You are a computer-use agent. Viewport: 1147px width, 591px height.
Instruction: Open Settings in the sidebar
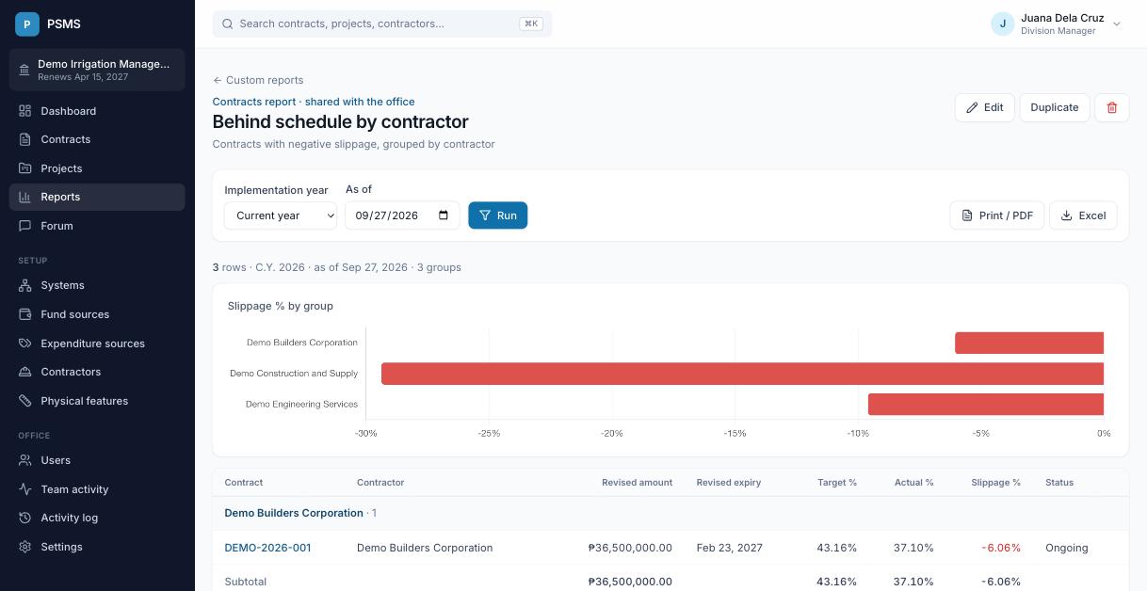[x=97, y=547]
